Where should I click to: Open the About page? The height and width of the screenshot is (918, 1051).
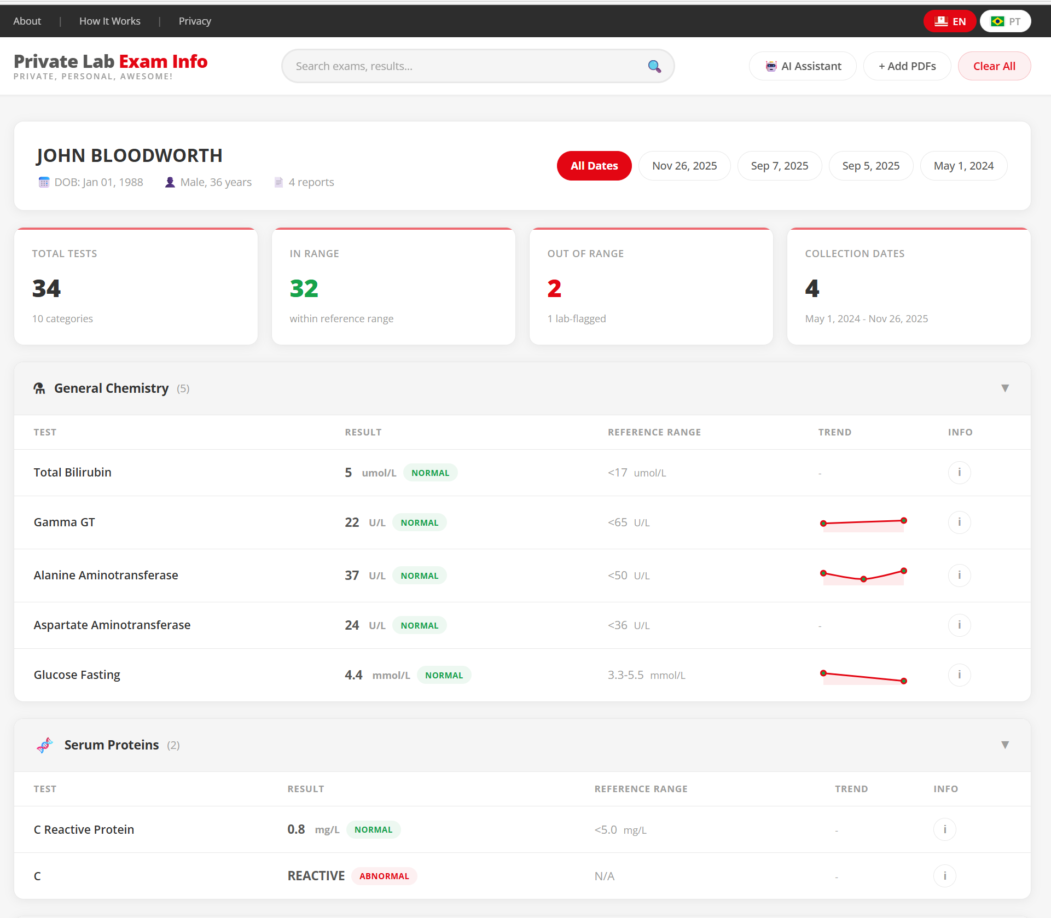point(27,21)
